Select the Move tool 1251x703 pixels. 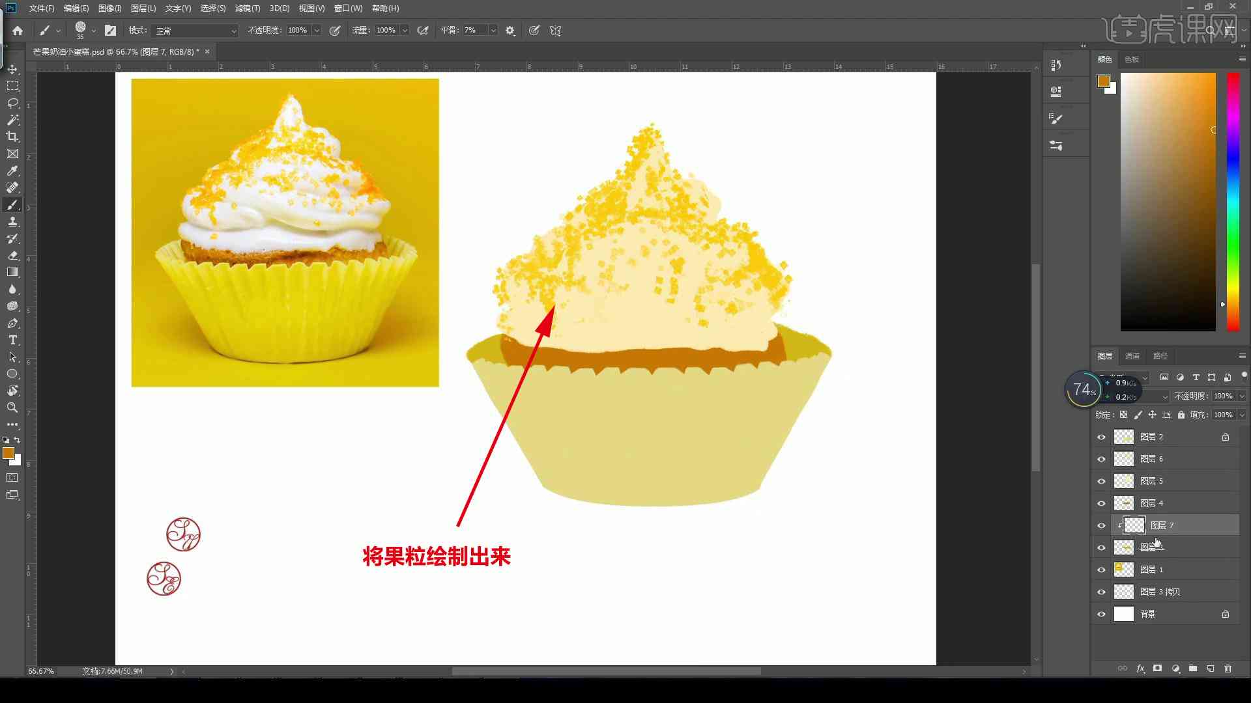coord(12,68)
